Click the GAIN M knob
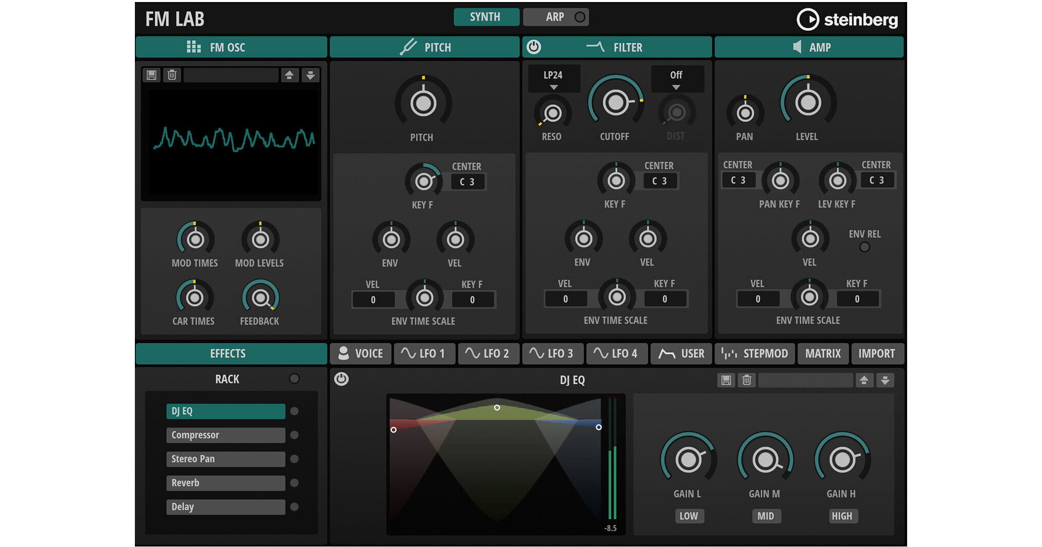1042x547 pixels. (766, 460)
